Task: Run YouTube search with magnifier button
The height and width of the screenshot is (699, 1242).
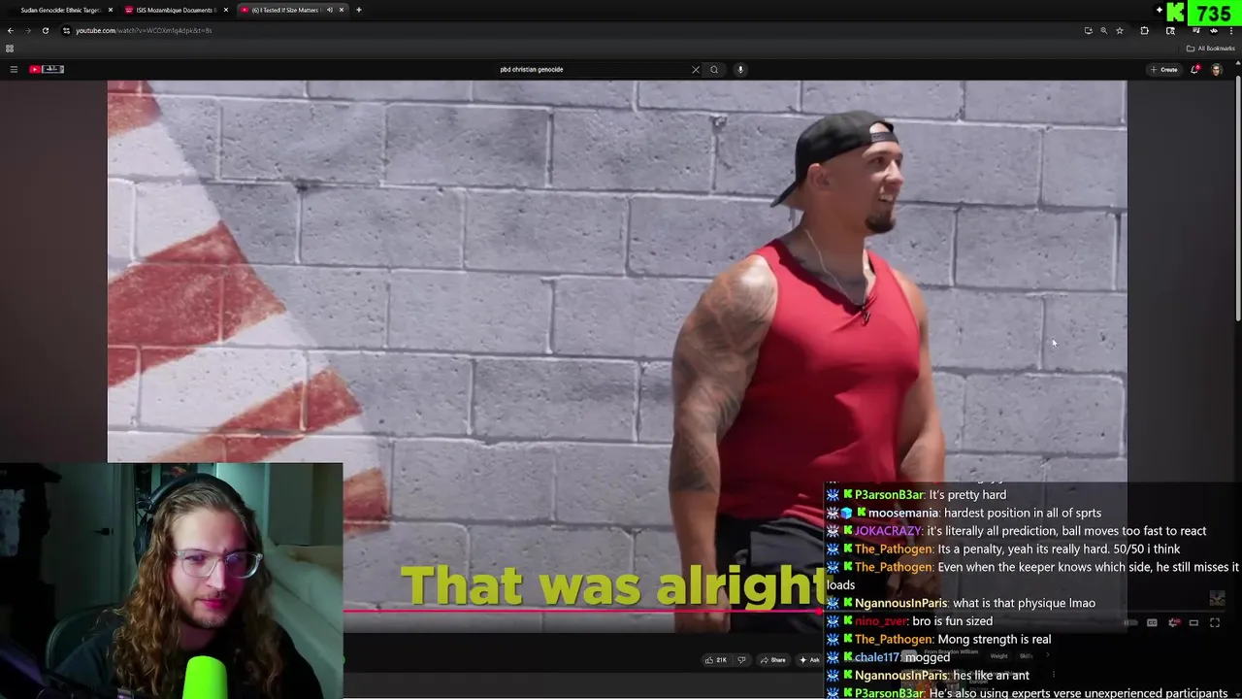Action: point(714,69)
